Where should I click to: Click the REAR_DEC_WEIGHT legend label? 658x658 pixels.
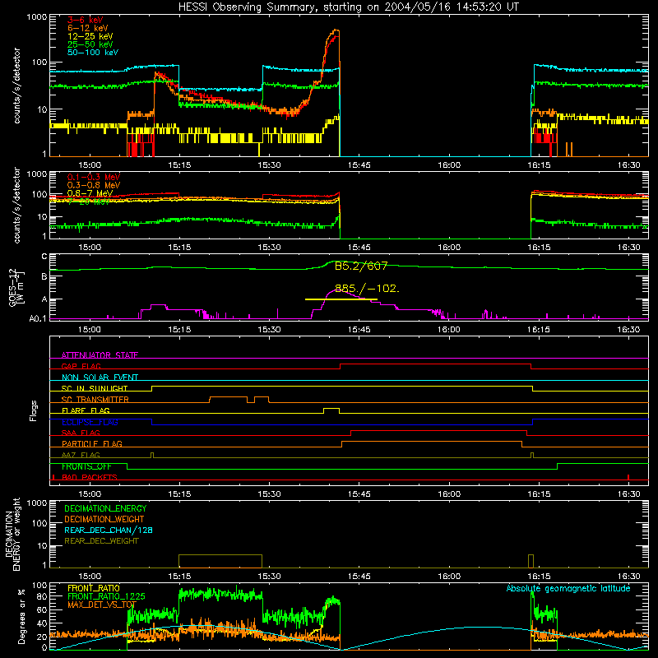tap(101, 541)
